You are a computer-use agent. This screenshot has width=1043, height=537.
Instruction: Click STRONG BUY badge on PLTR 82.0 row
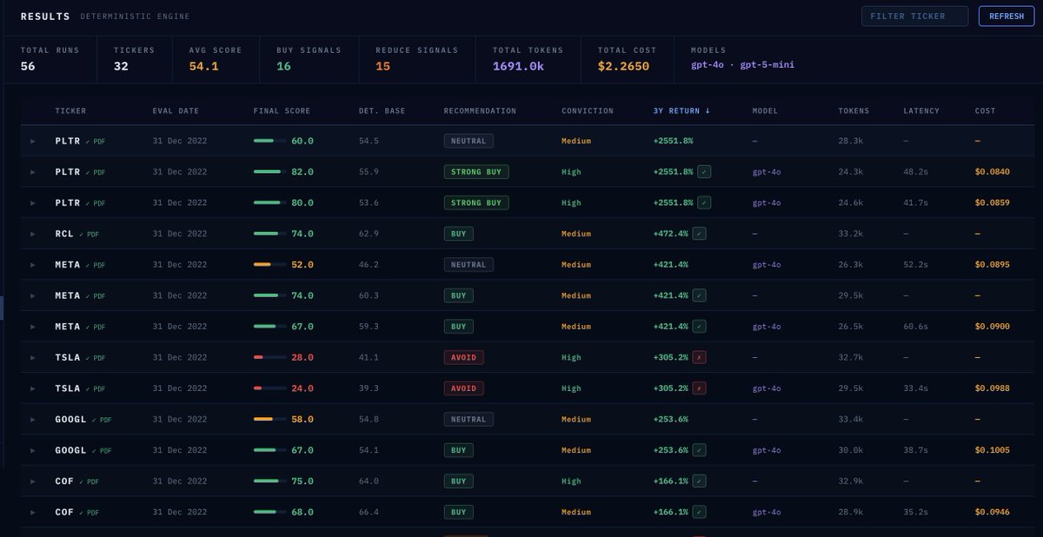(476, 172)
